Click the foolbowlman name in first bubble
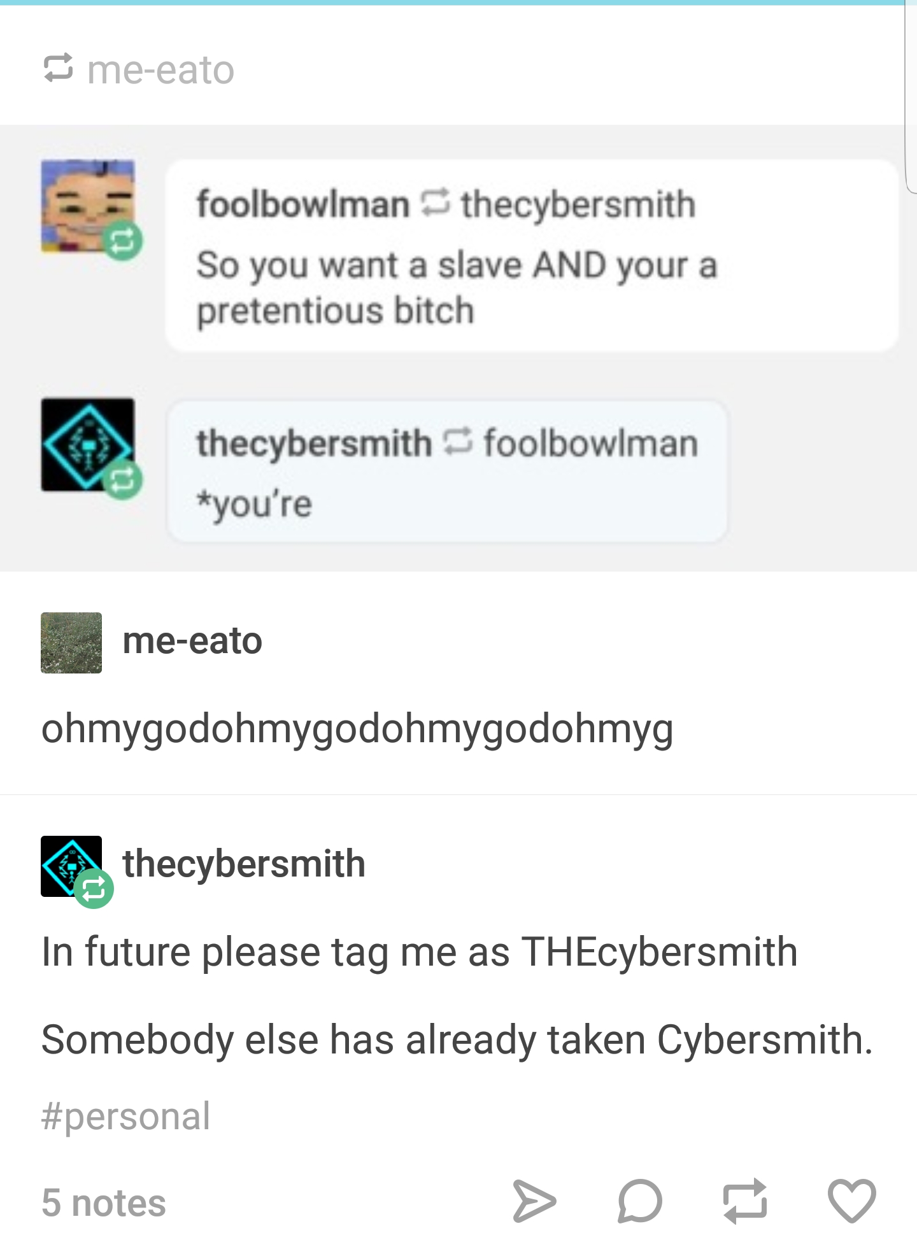 303,204
